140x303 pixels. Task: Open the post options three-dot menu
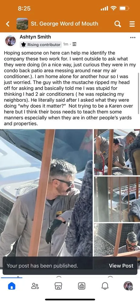coord(133,38)
